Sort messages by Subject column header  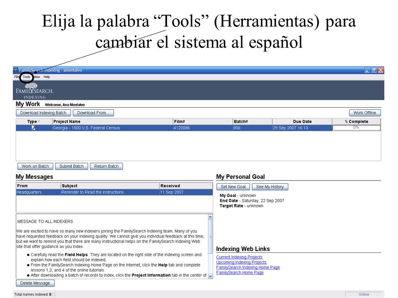pos(110,186)
